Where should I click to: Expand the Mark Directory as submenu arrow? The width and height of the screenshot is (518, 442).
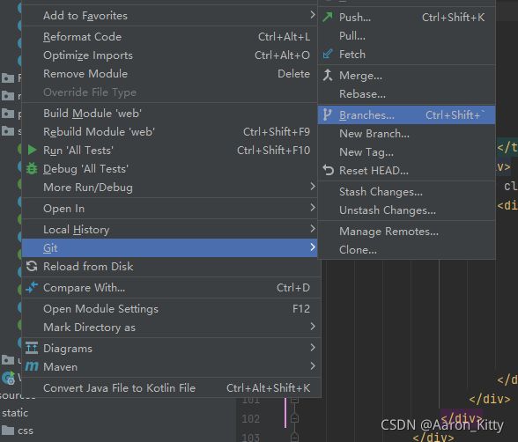[x=313, y=327]
